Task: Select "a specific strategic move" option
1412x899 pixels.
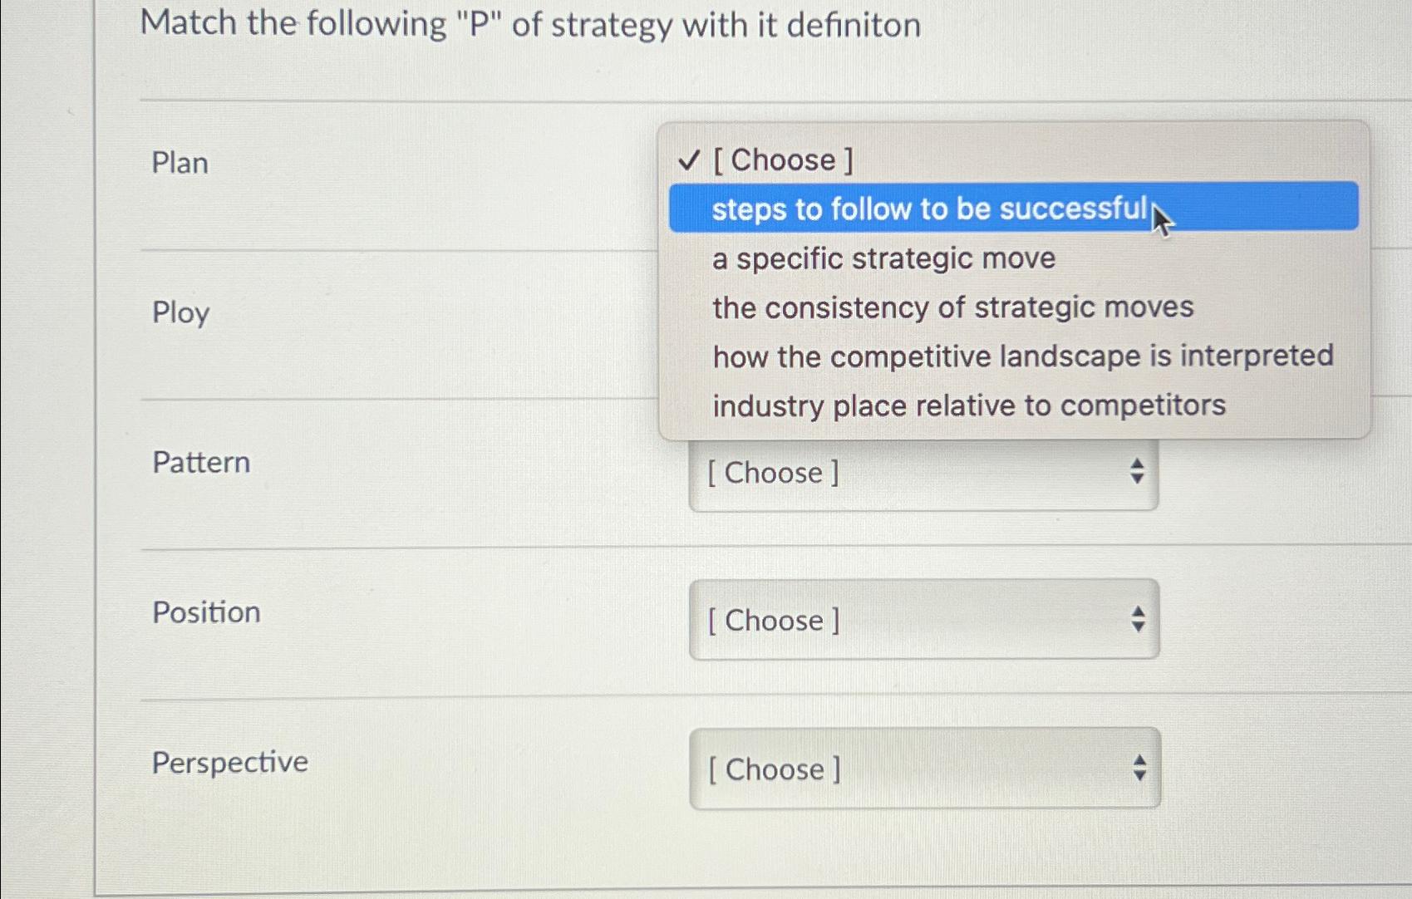Action: tap(883, 258)
